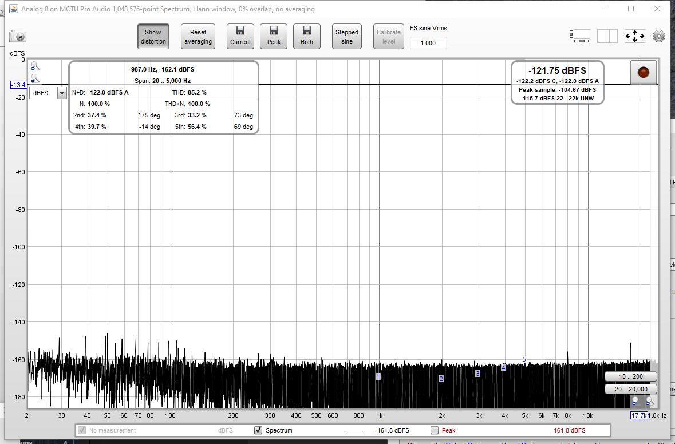Click THD+N 100.0 % value

pos(199,104)
